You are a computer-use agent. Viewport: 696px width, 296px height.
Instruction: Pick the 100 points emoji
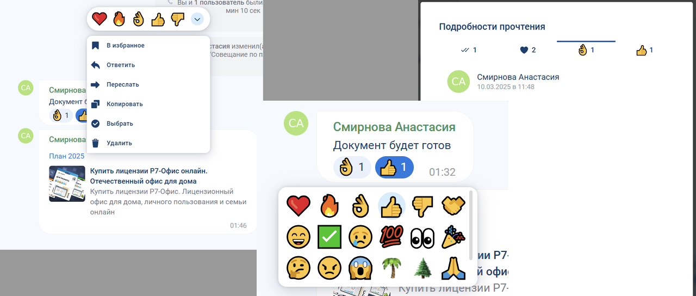(391, 237)
